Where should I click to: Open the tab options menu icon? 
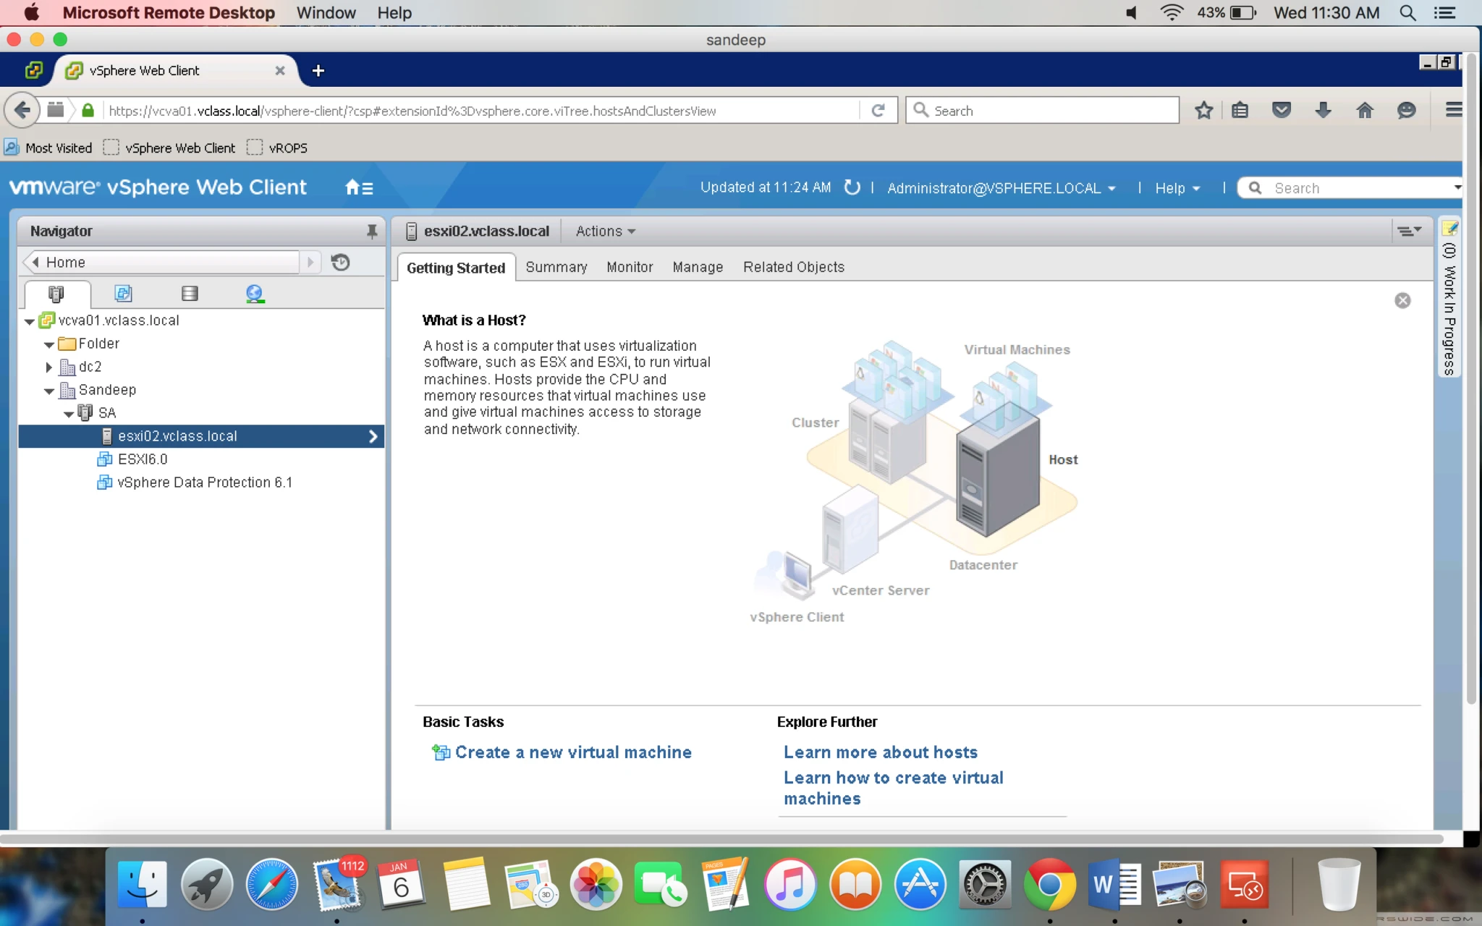point(1409,231)
